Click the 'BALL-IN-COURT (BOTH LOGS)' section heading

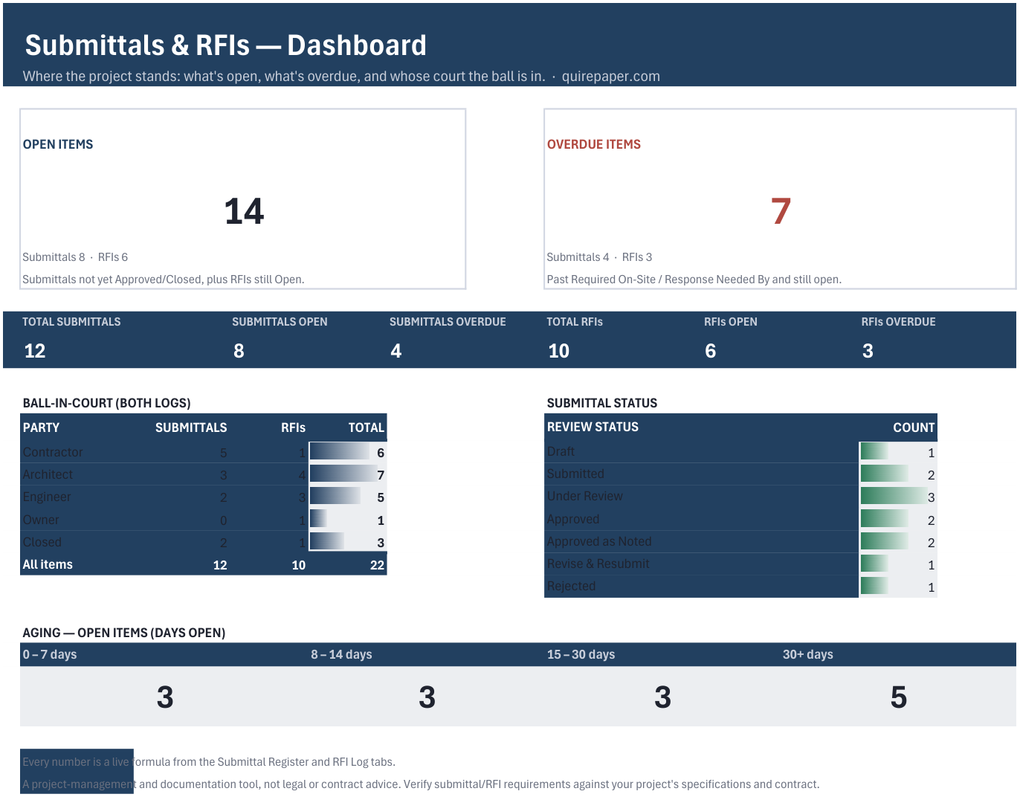(x=106, y=403)
